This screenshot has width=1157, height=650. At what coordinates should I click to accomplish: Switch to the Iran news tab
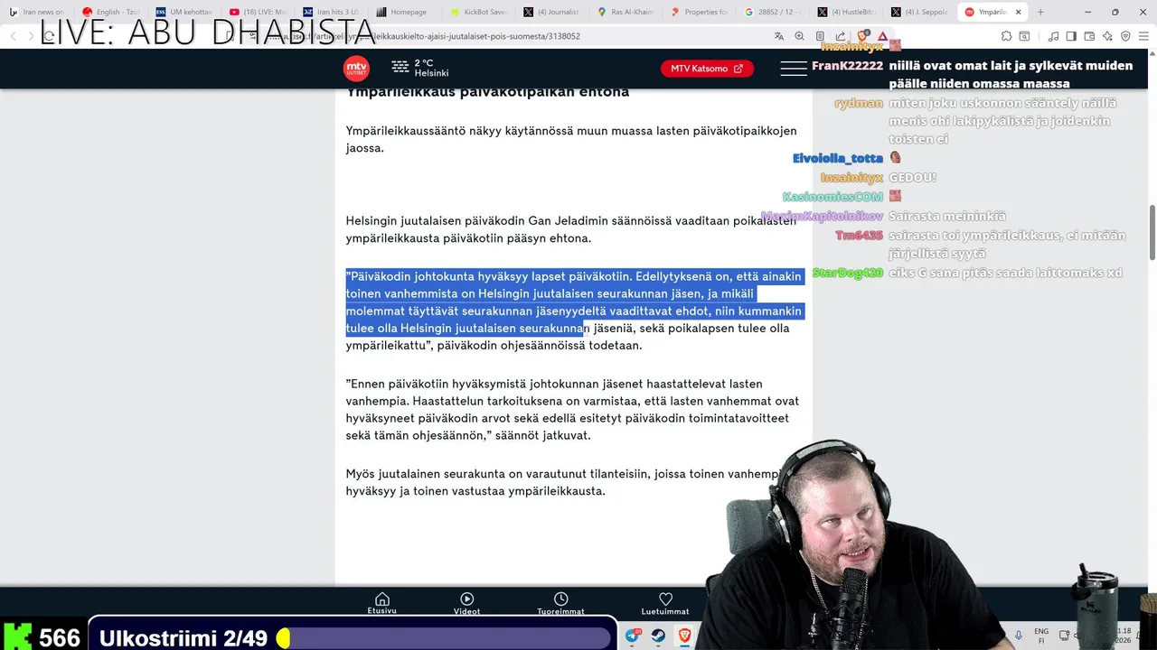(x=37, y=12)
